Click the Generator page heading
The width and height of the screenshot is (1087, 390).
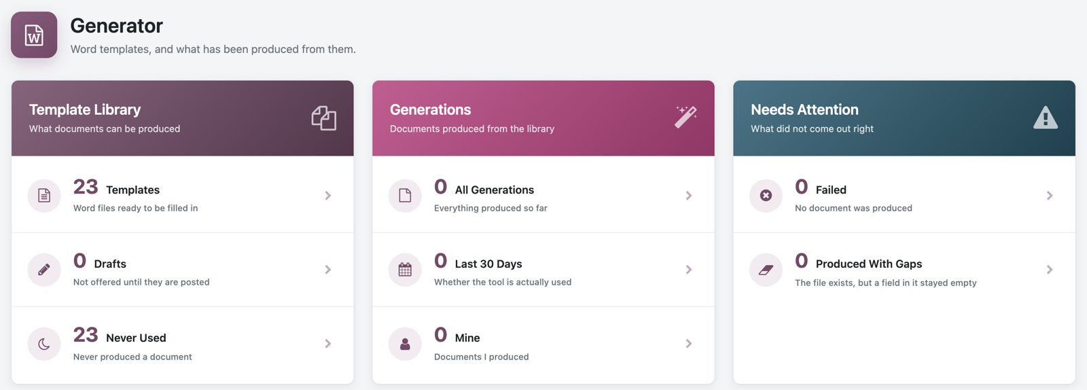117,26
